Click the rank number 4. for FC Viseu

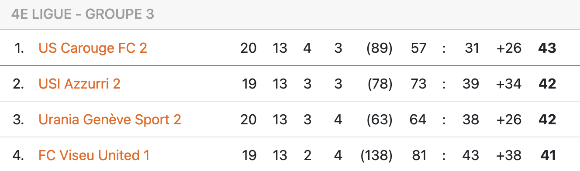18,155
